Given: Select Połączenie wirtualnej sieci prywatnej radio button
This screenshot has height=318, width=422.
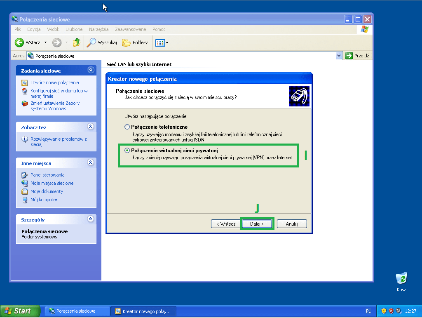Looking at the screenshot, I should [127, 151].
